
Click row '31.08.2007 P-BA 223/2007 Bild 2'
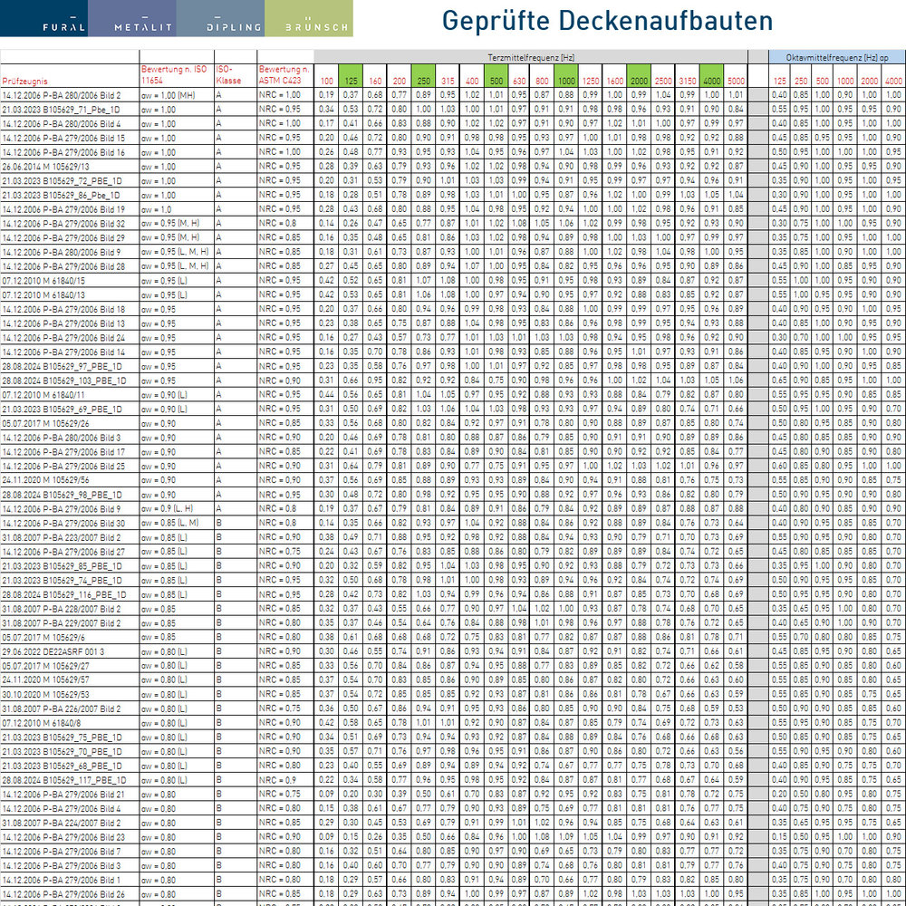tap(452, 537)
